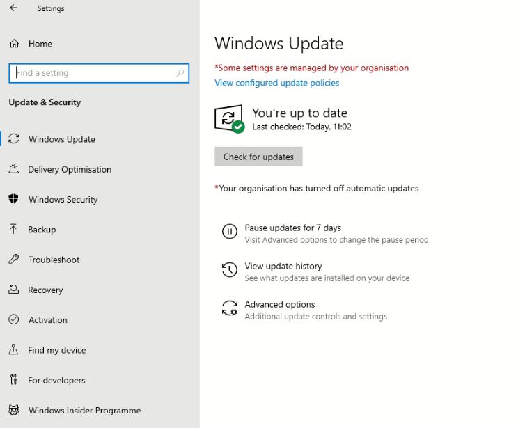525x428 pixels.
Task: Click the For developers tools icon
Action: pos(13,380)
